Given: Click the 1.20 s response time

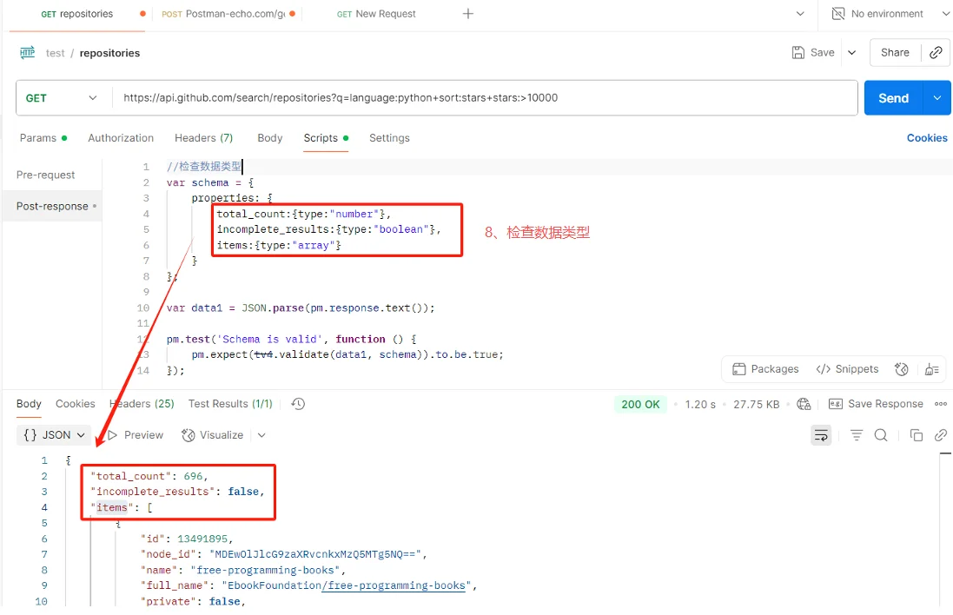Looking at the screenshot, I should [x=700, y=404].
